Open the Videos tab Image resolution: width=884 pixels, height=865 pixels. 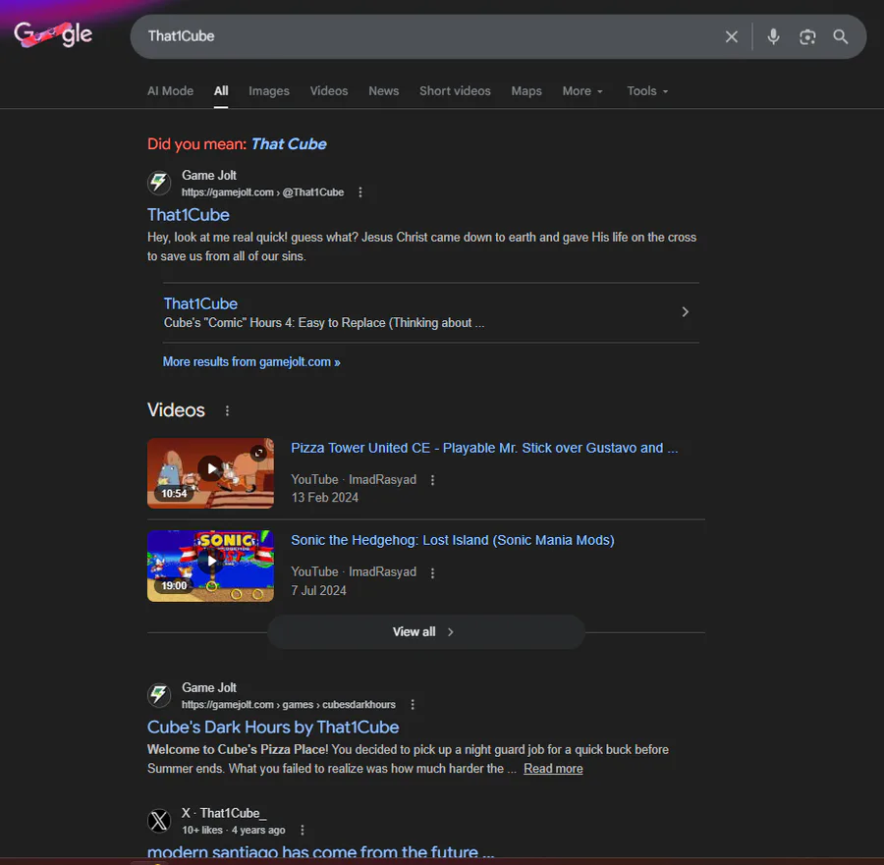[329, 90]
